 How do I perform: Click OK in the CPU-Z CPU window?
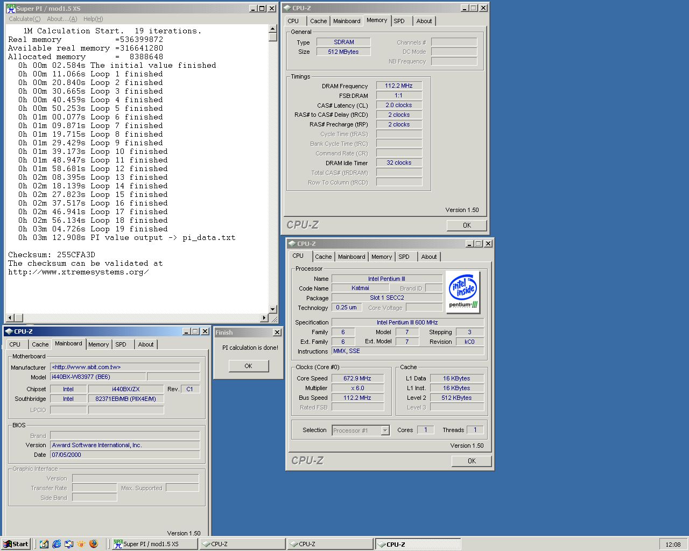tap(472, 461)
